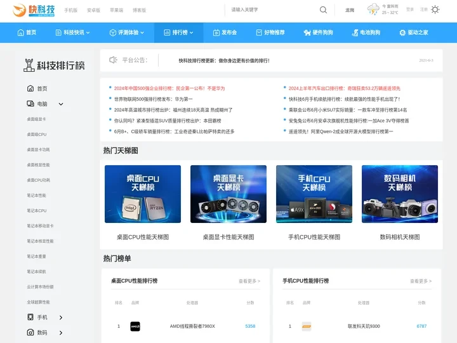Click the MediaTek brand logo in phone ranking
This screenshot has height=343, width=457.
tap(307, 326)
